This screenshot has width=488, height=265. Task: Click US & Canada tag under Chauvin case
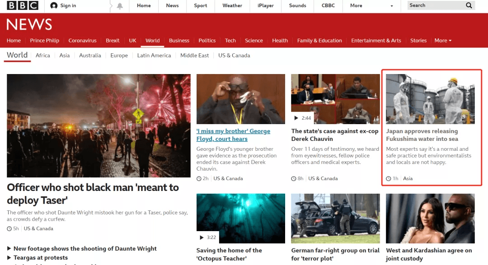pyautogui.click(x=323, y=178)
